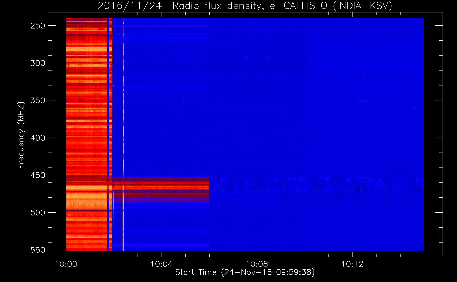457x282 pixels.
Task: Click the small red speck near 350 MHz after 10:12
Action: point(366,101)
